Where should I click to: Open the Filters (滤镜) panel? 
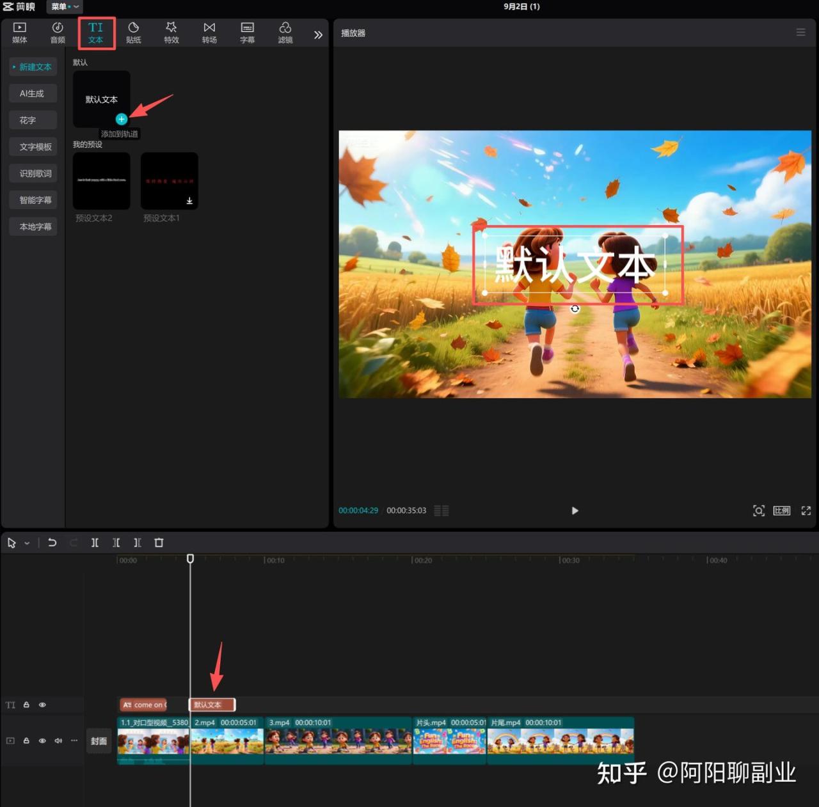[x=285, y=33]
